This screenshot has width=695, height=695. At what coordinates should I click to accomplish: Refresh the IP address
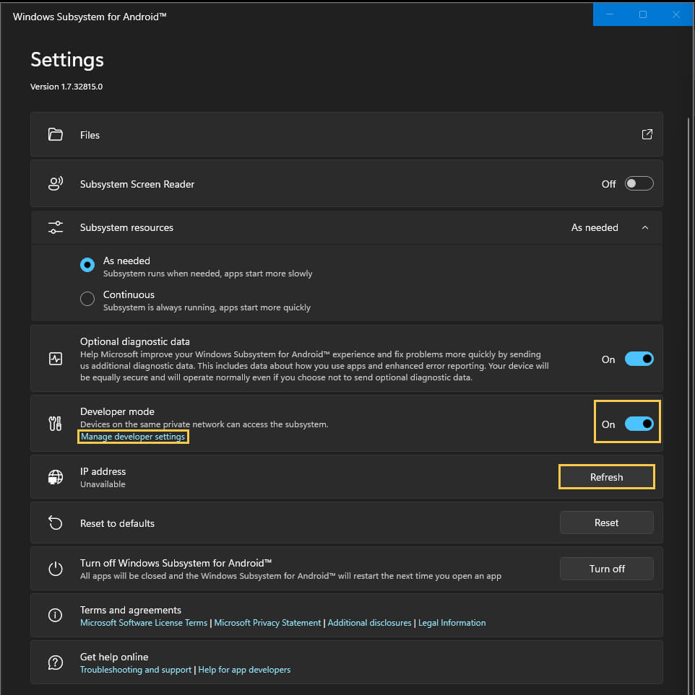[607, 477]
